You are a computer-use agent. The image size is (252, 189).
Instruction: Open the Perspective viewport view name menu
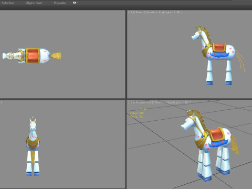pos(143,102)
